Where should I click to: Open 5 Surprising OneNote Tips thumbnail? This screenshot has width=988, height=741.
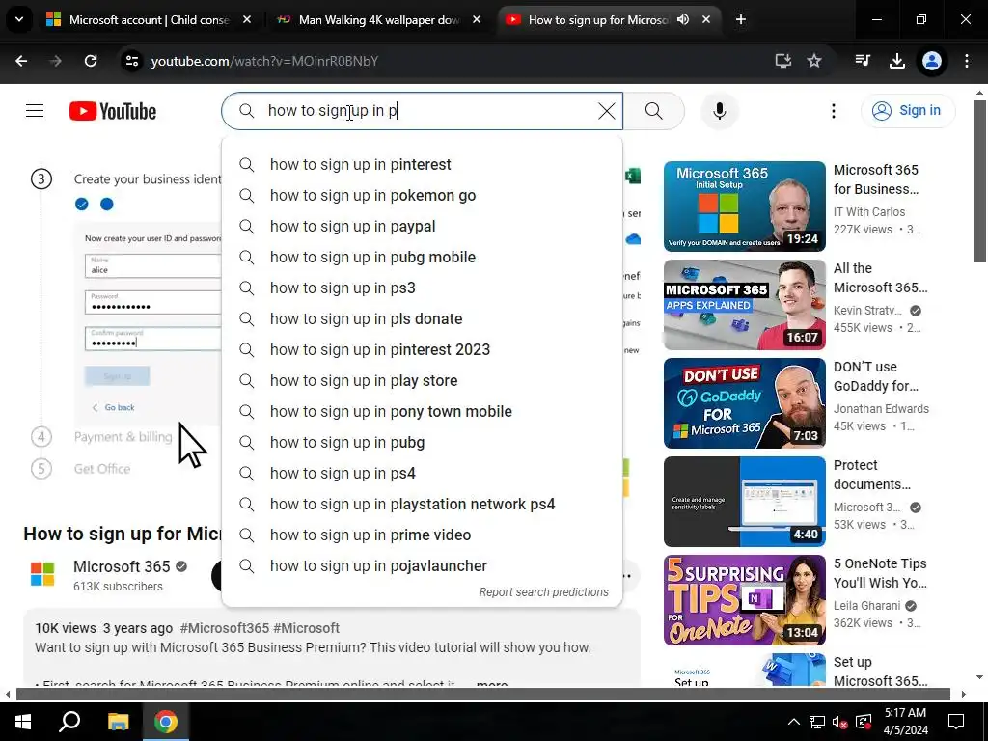pyautogui.click(x=744, y=599)
